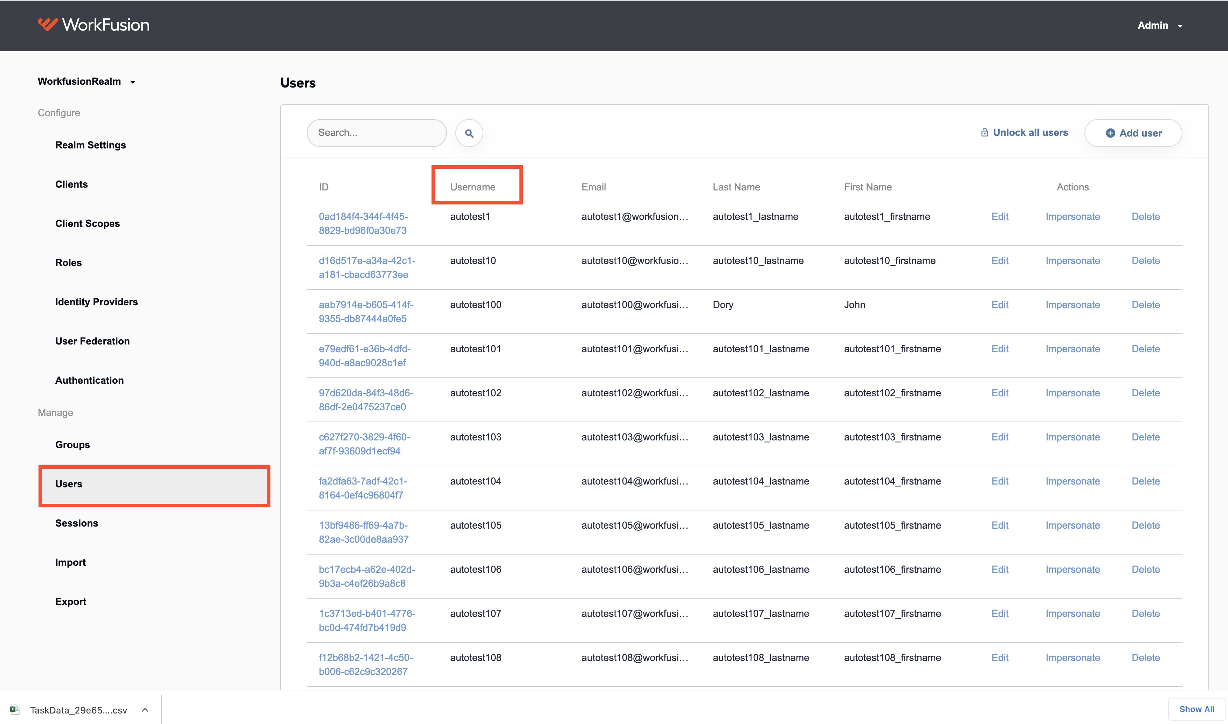
Task: Edit the autotest102 user
Action: [x=1000, y=393]
